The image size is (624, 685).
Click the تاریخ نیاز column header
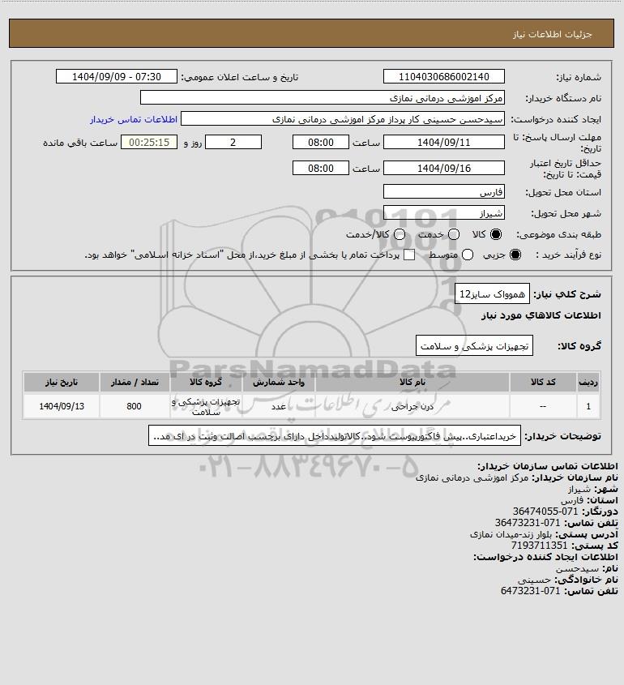point(62,383)
